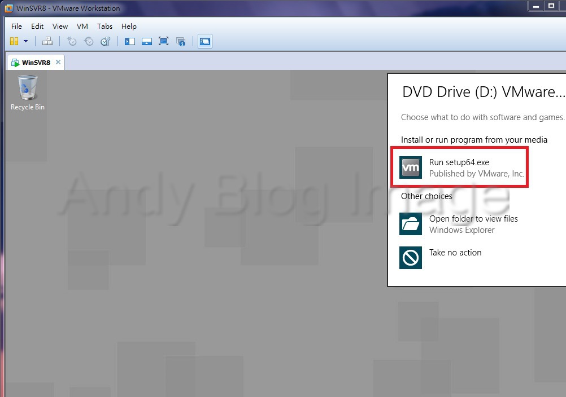
Task: Select the Recycle Bin desktop icon
Action: (28, 92)
